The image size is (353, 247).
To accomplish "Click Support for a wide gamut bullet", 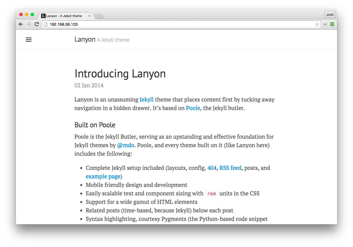I will [142, 202].
